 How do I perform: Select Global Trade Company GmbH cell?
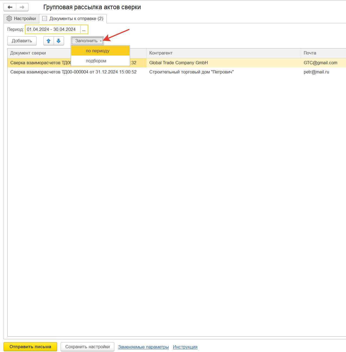click(x=224, y=63)
